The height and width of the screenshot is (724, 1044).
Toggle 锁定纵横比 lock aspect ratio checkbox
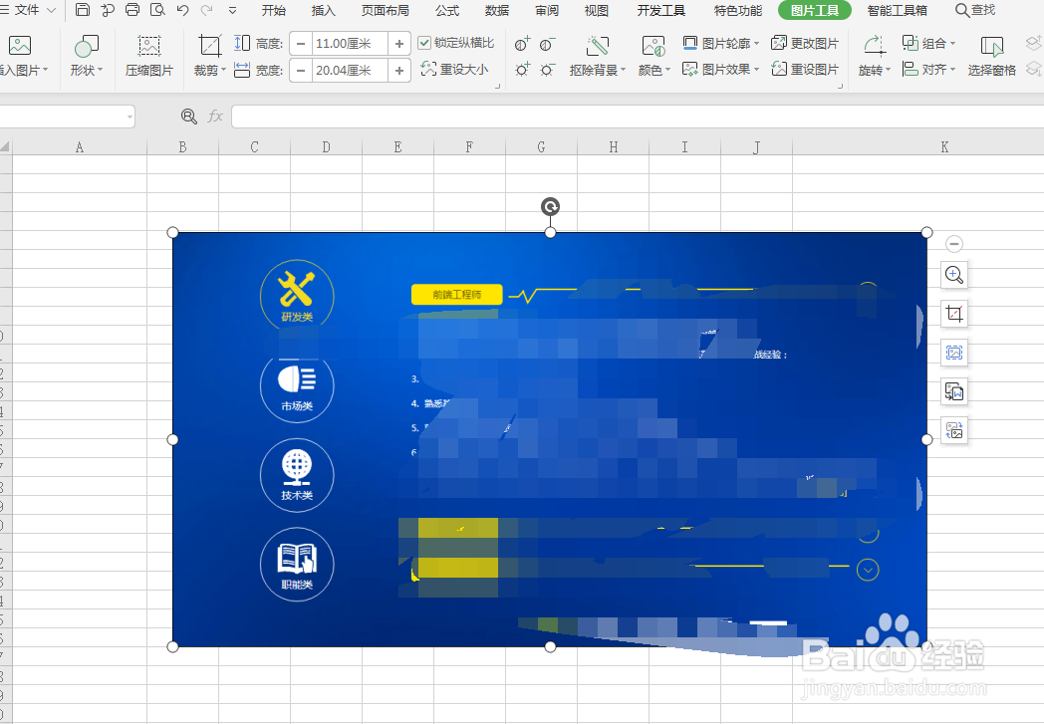[x=424, y=43]
